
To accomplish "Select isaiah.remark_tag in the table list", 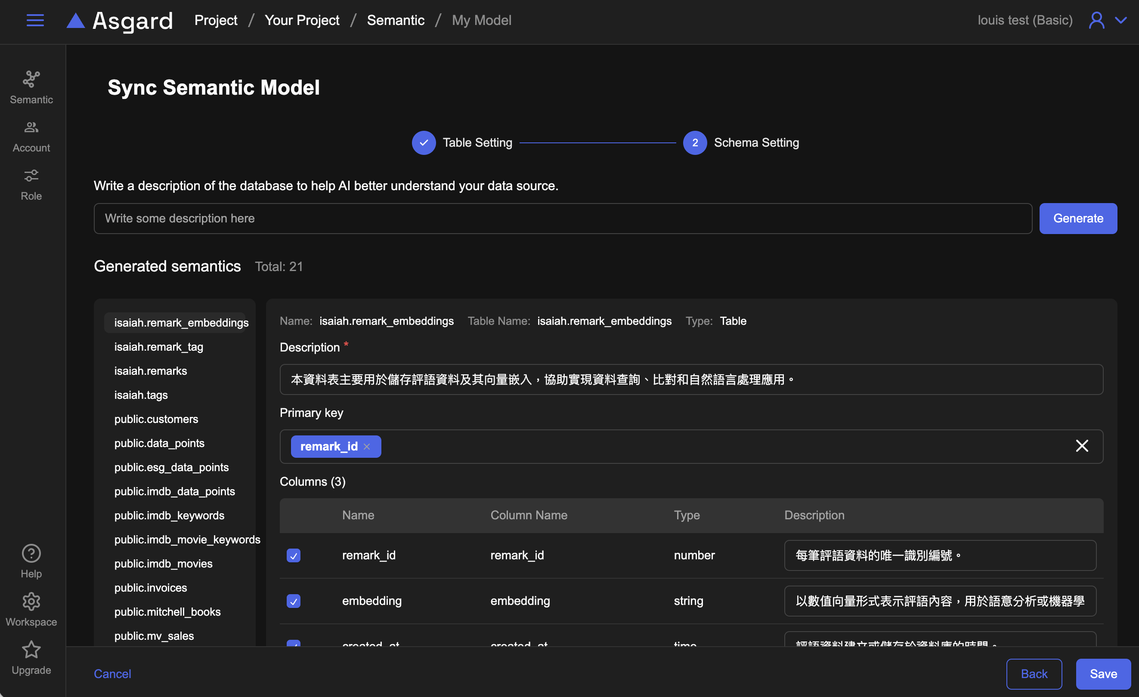I will [158, 346].
